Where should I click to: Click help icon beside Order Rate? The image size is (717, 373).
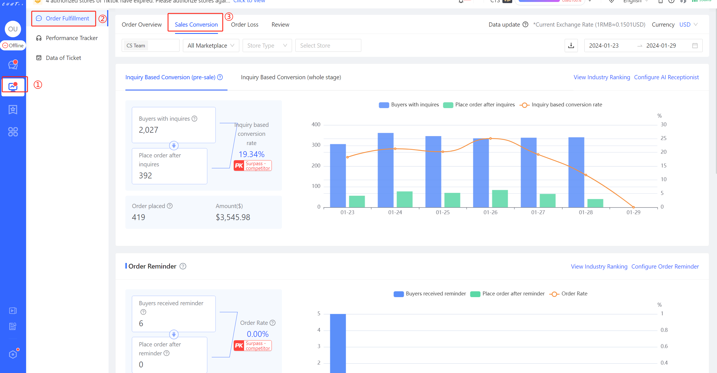pyautogui.click(x=272, y=323)
